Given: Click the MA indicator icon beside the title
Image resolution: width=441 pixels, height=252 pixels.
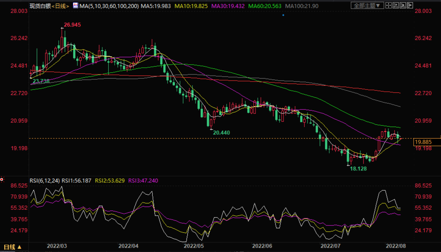Looking at the screenshot, I should (x=76, y=6).
